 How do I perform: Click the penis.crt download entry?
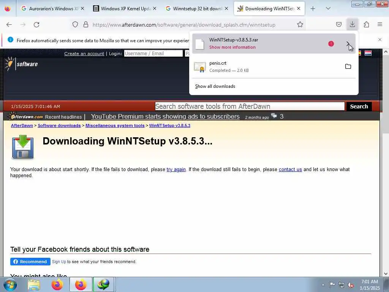274,67
